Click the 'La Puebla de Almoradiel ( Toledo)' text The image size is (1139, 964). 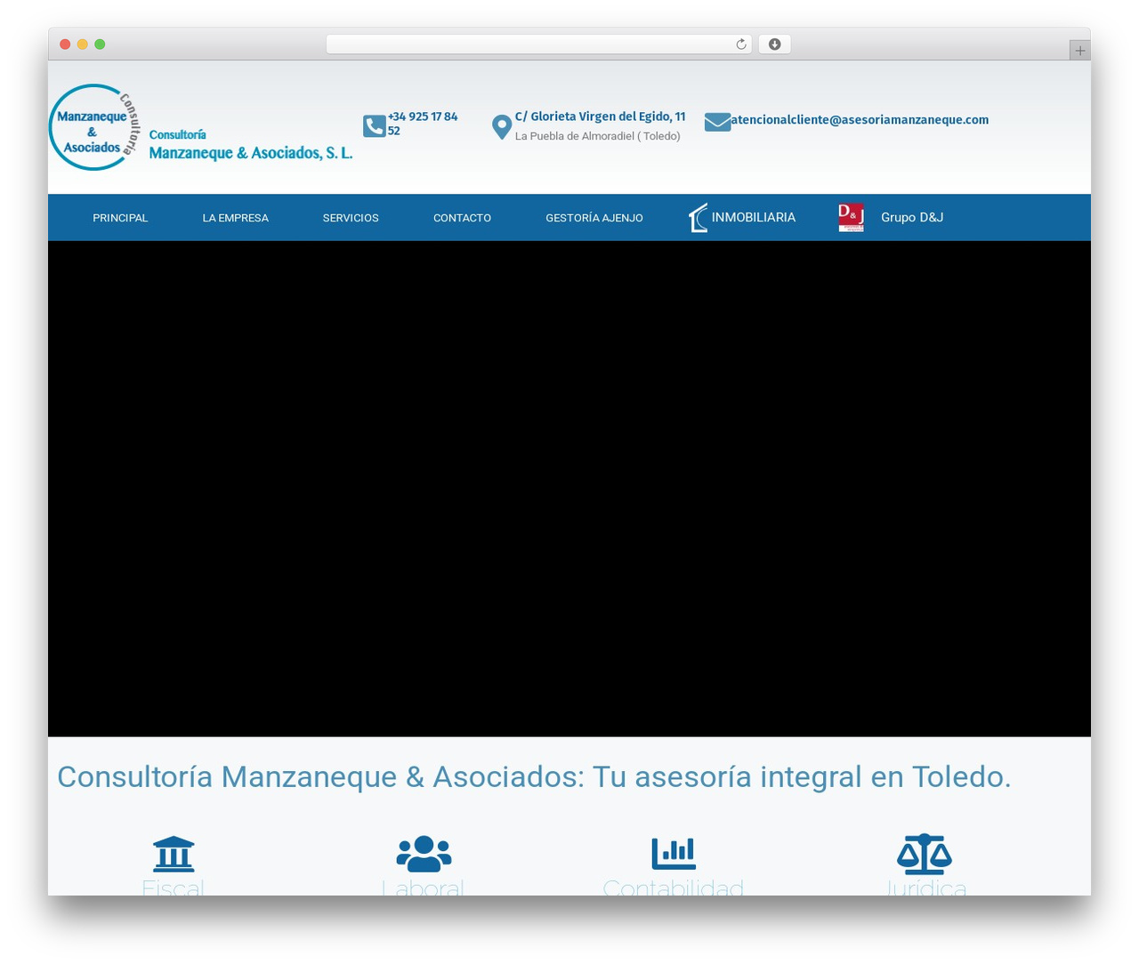point(598,136)
